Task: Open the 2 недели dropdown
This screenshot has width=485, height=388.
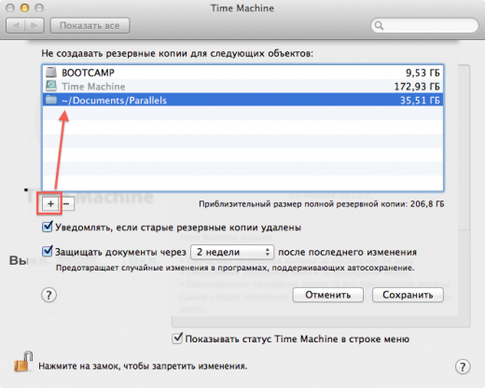Action: pos(232,252)
